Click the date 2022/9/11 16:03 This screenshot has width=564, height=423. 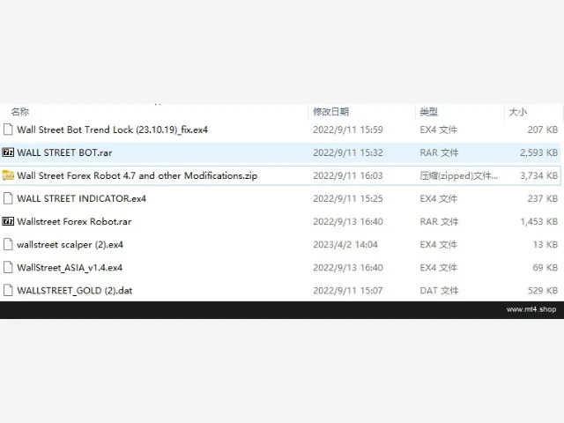click(348, 176)
